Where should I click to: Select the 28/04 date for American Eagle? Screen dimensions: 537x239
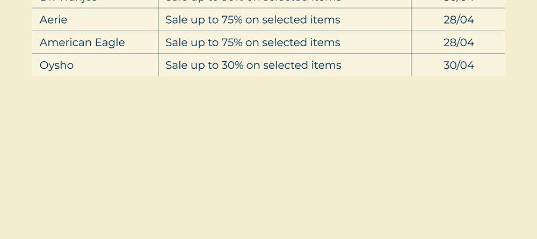click(459, 42)
